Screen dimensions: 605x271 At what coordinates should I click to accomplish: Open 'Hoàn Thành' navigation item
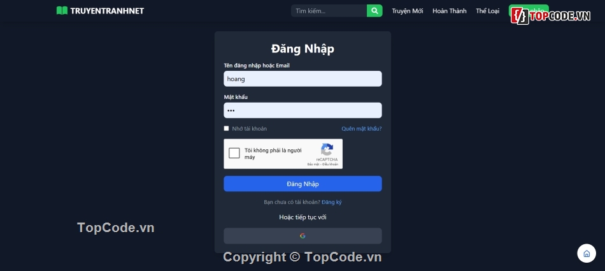coord(450,11)
